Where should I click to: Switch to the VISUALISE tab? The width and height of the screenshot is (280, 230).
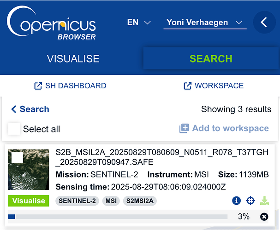[x=73, y=59]
